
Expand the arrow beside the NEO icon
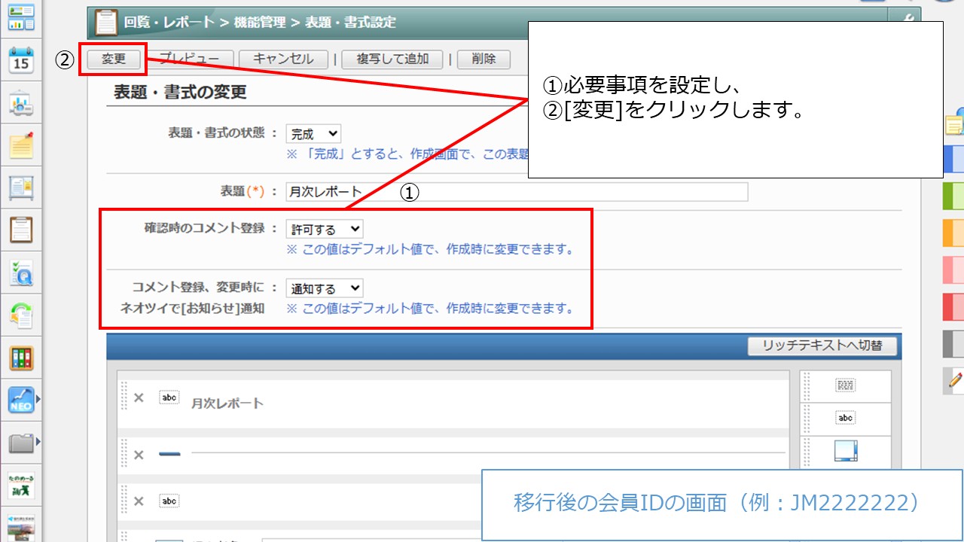(x=38, y=400)
